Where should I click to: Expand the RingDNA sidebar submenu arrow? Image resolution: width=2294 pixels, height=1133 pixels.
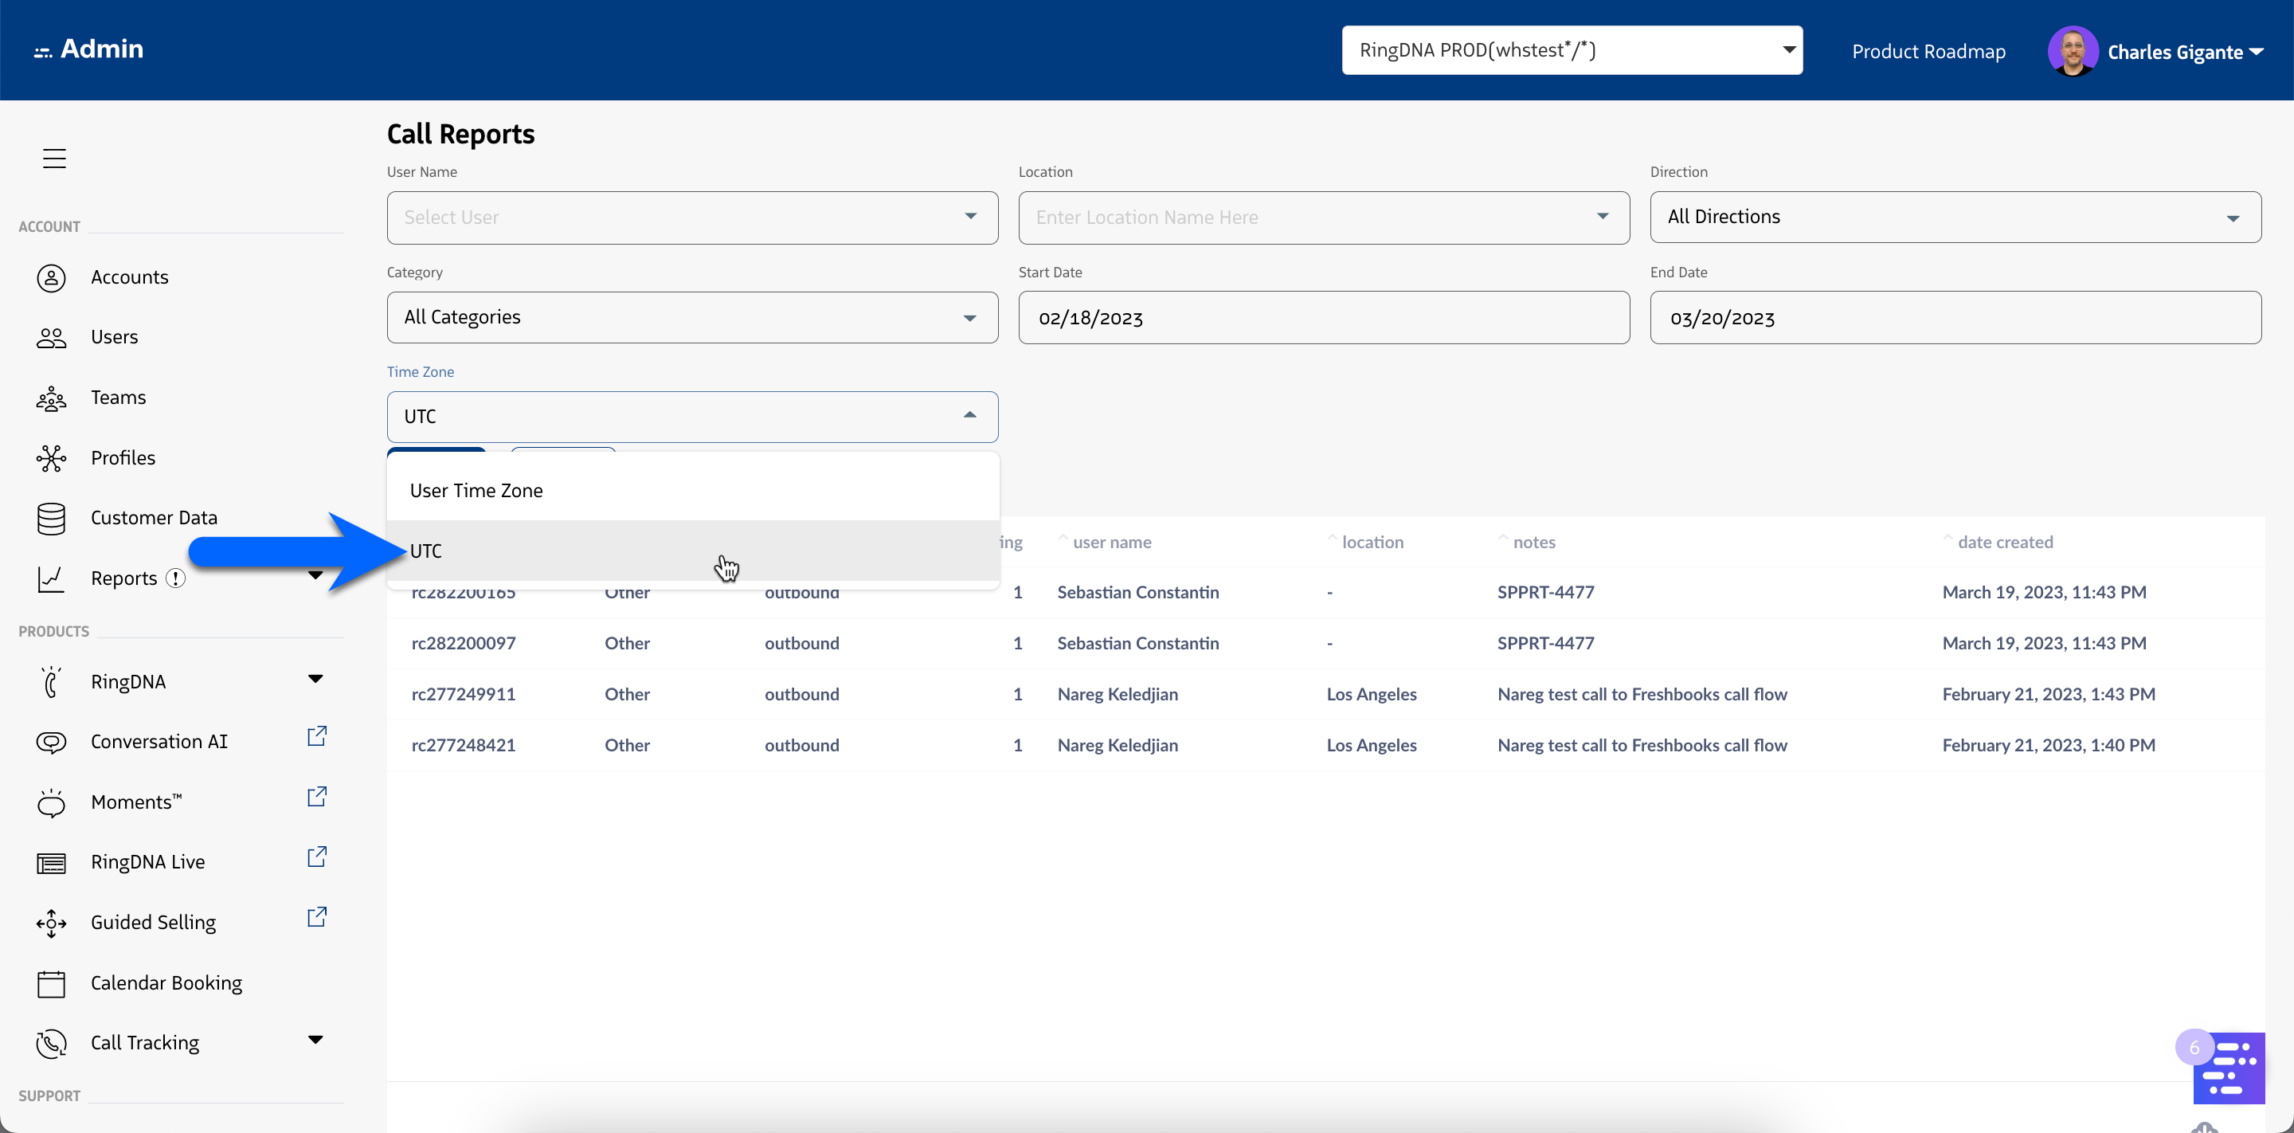point(315,680)
